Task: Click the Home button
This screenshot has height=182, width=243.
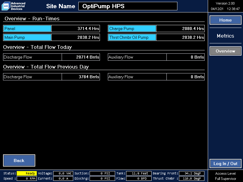Action: point(225,20)
